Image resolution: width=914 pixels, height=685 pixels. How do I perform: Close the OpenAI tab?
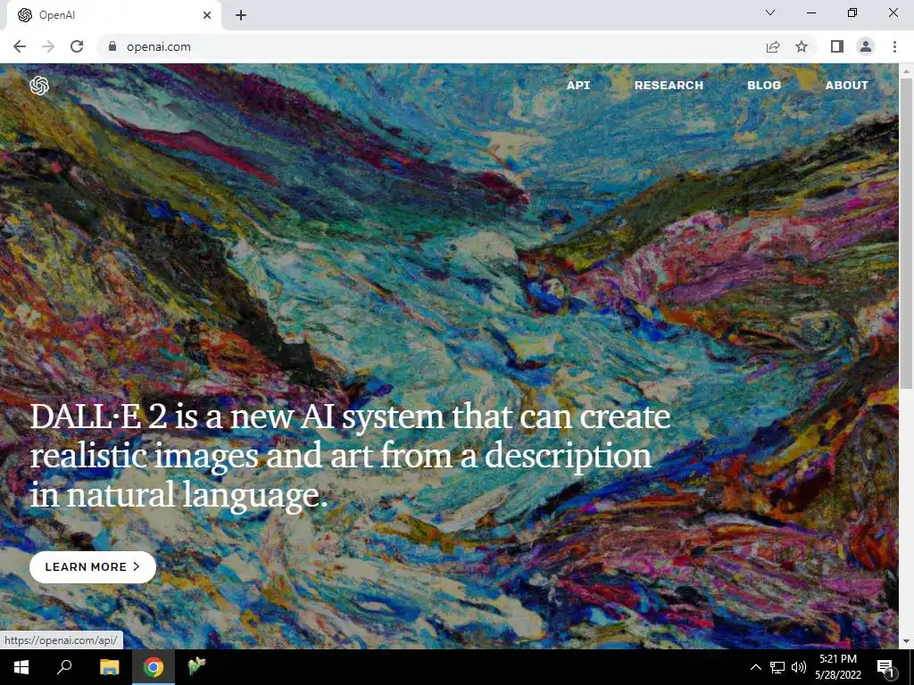point(207,15)
